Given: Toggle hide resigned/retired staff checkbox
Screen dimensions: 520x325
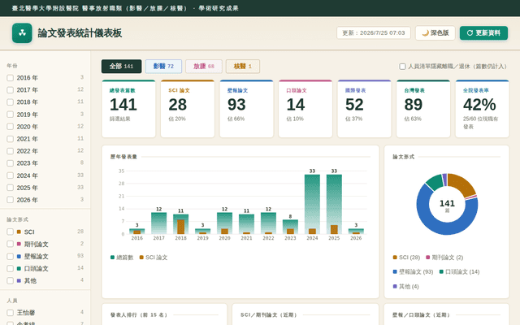Looking at the screenshot, I should click(402, 67).
